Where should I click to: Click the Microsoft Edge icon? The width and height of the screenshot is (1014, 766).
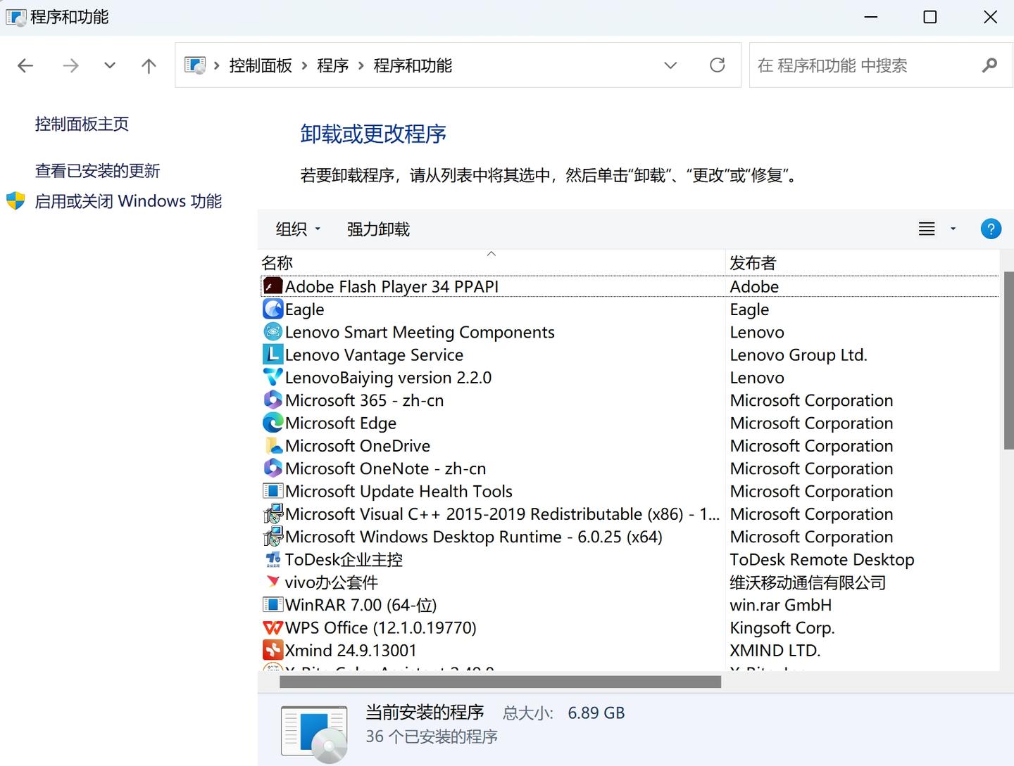(273, 422)
